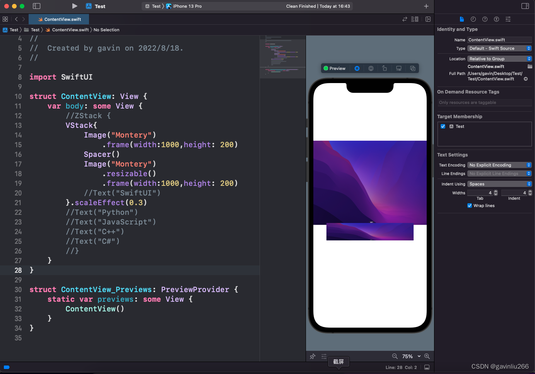Choose iPhone 13 Pro run destination
Image resolution: width=535 pixels, height=374 pixels.
click(x=184, y=6)
